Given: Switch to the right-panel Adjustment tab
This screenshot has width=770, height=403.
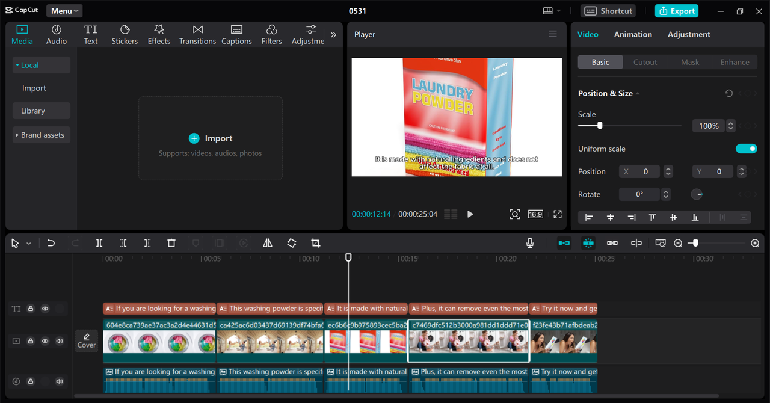Looking at the screenshot, I should [689, 34].
